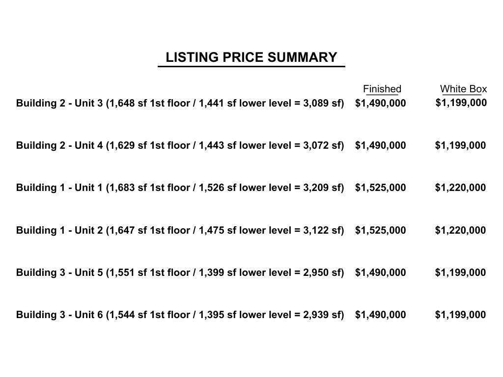
Task: Click the Building 3 - Unit 6 description
Action: pyautogui.click(x=180, y=315)
